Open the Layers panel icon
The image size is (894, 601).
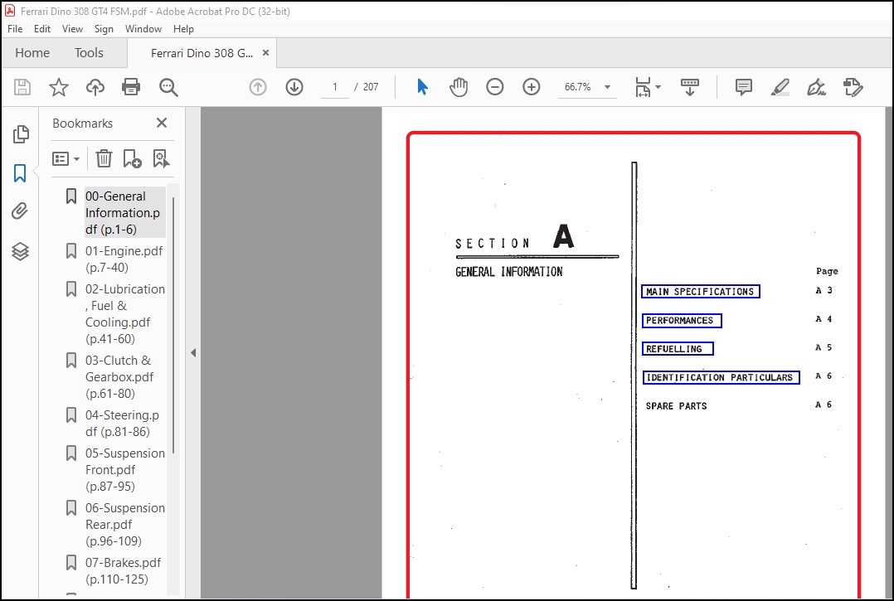tap(20, 251)
